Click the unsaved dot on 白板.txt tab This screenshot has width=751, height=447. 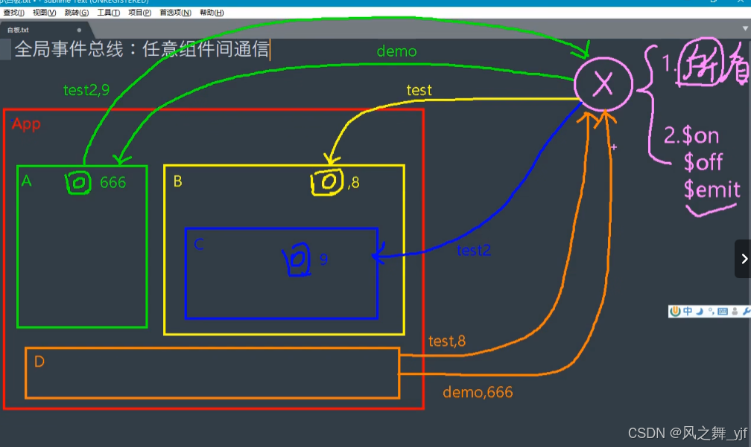(79, 30)
